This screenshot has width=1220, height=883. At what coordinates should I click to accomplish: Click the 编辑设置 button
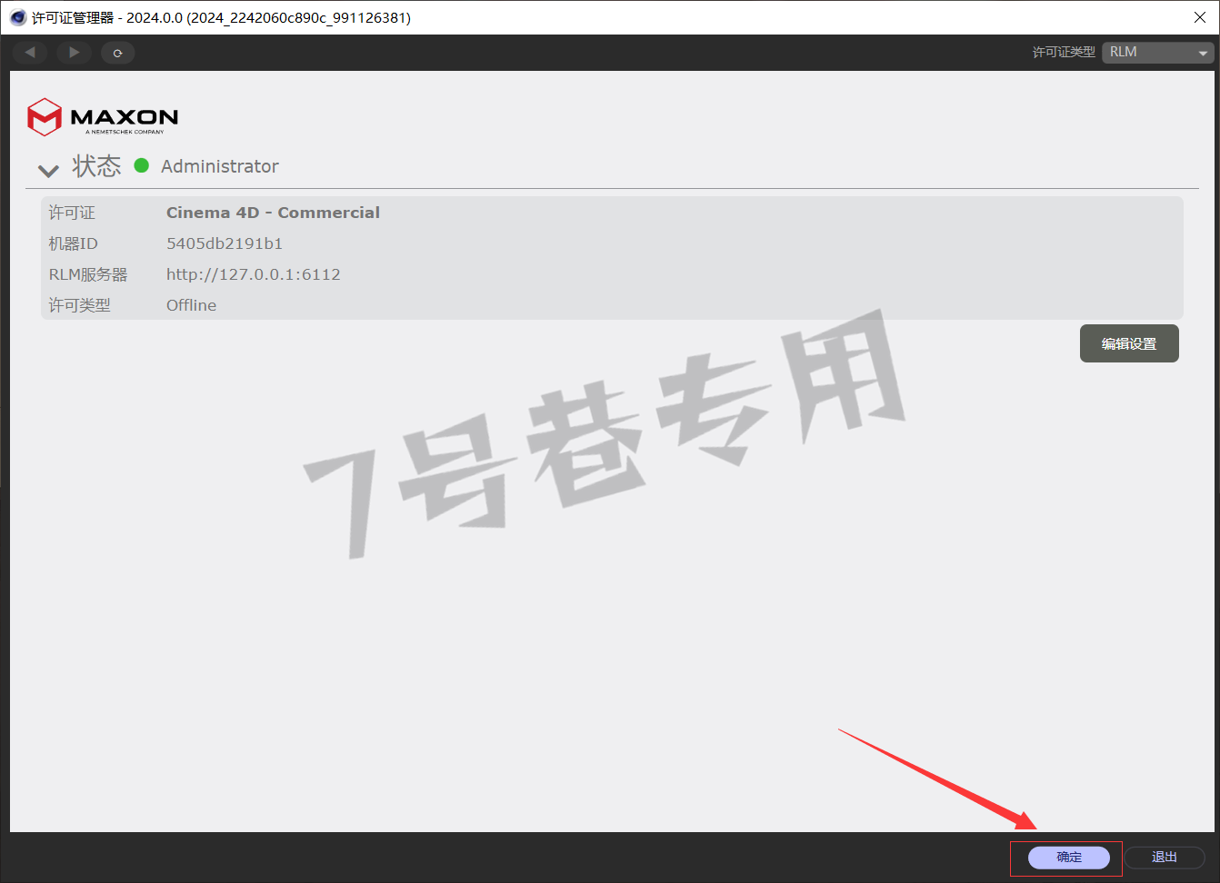click(x=1129, y=343)
